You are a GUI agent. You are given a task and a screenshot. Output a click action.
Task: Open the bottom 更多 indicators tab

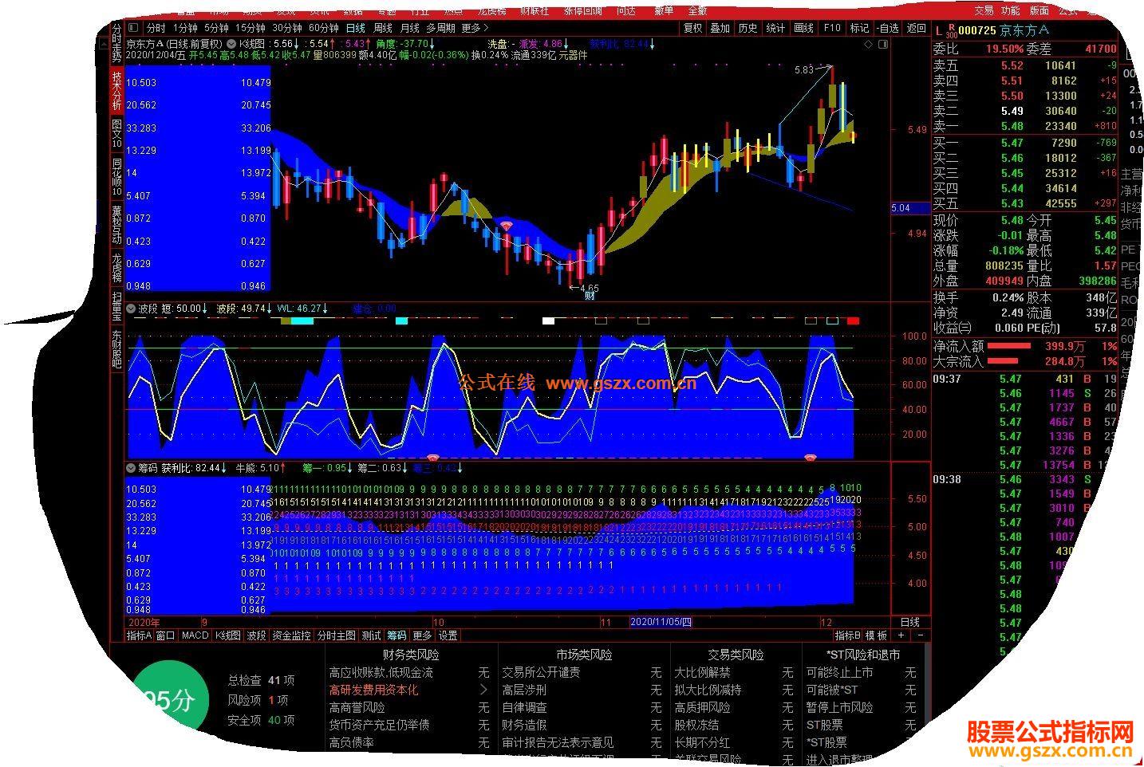pyautogui.click(x=422, y=635)
